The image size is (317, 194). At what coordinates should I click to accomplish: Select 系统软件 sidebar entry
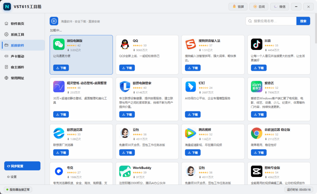22,45
